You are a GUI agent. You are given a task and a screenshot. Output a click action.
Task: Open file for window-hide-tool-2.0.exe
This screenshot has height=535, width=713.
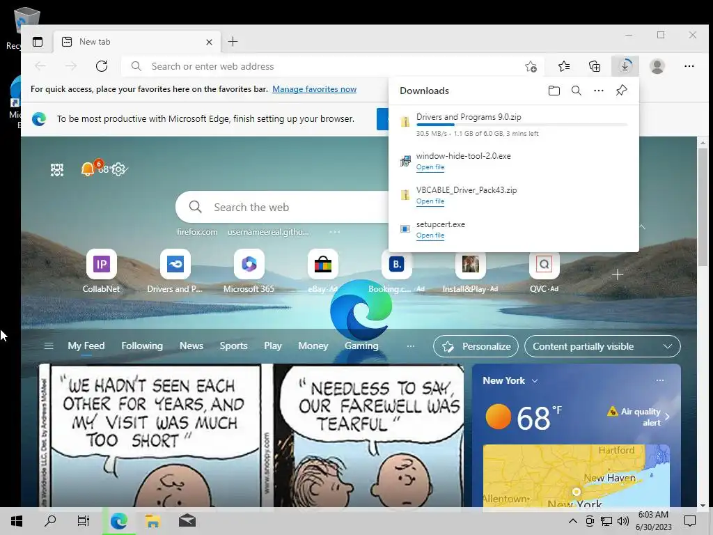tap(430, 167)
